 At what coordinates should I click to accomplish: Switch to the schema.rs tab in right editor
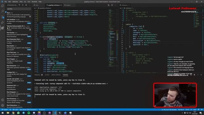[125, 5]
